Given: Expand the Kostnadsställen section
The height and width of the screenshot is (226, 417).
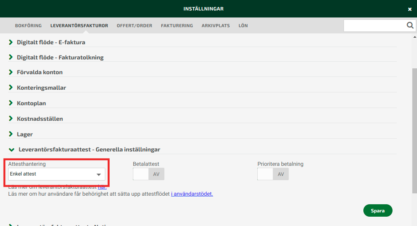Looking at the screenshot, I should [40, 119].
